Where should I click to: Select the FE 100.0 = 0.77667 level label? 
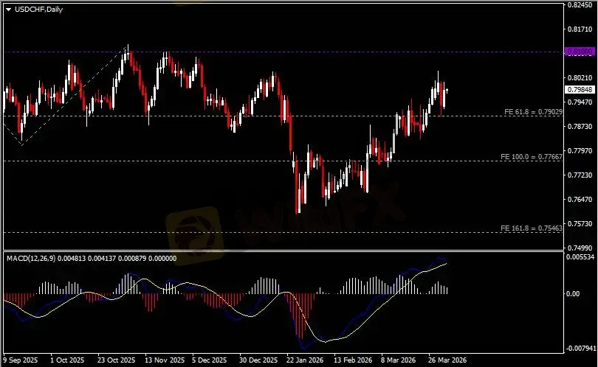[x=532, y=157]
